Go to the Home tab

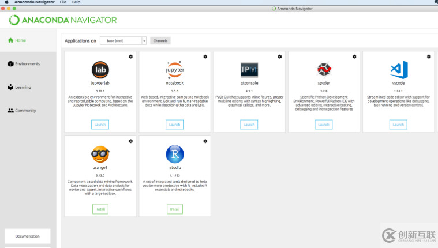(28, 40)
